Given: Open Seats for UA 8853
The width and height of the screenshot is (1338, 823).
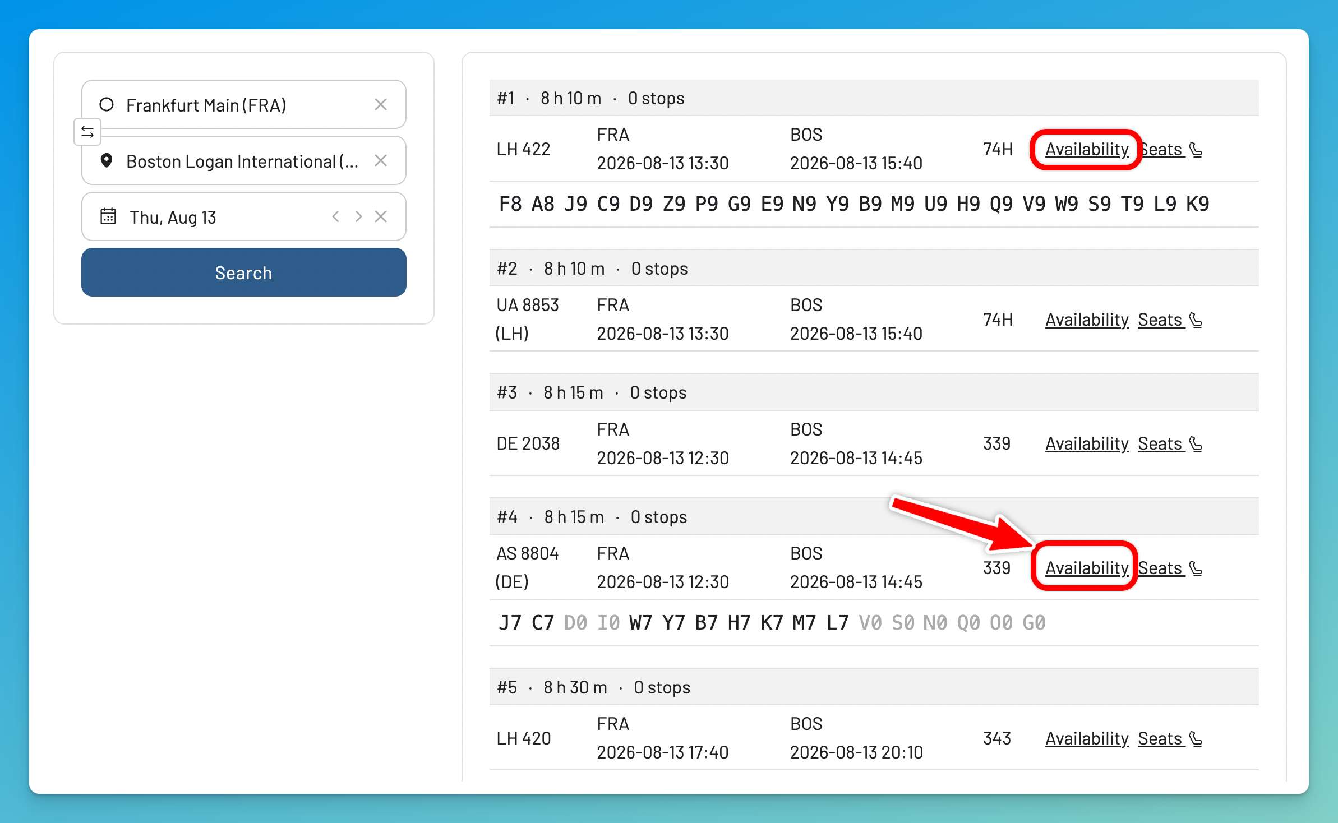Looking at the screenshot, I should pos(1161,320).
